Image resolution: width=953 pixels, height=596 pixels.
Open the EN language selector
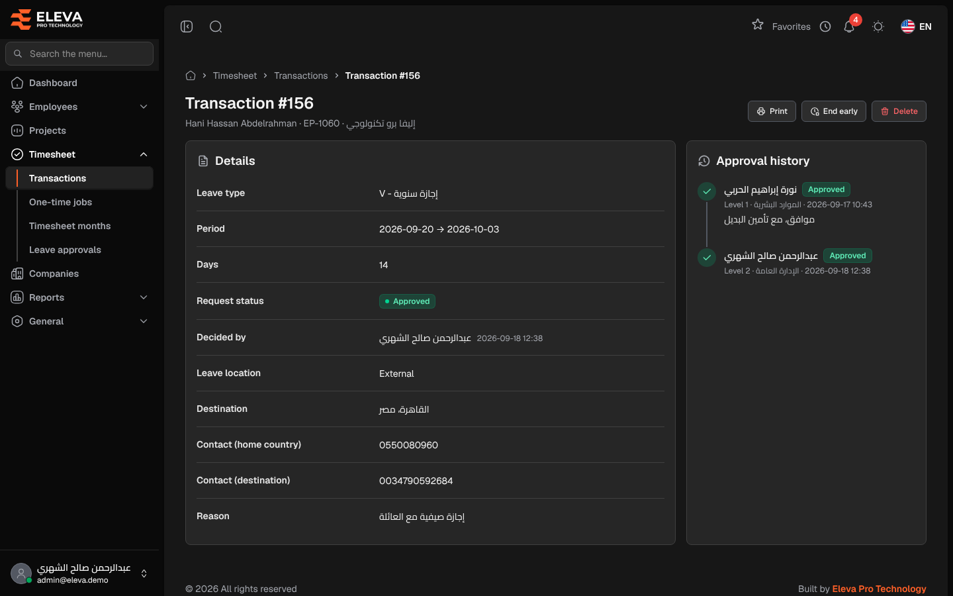click(x=916, y=26)
